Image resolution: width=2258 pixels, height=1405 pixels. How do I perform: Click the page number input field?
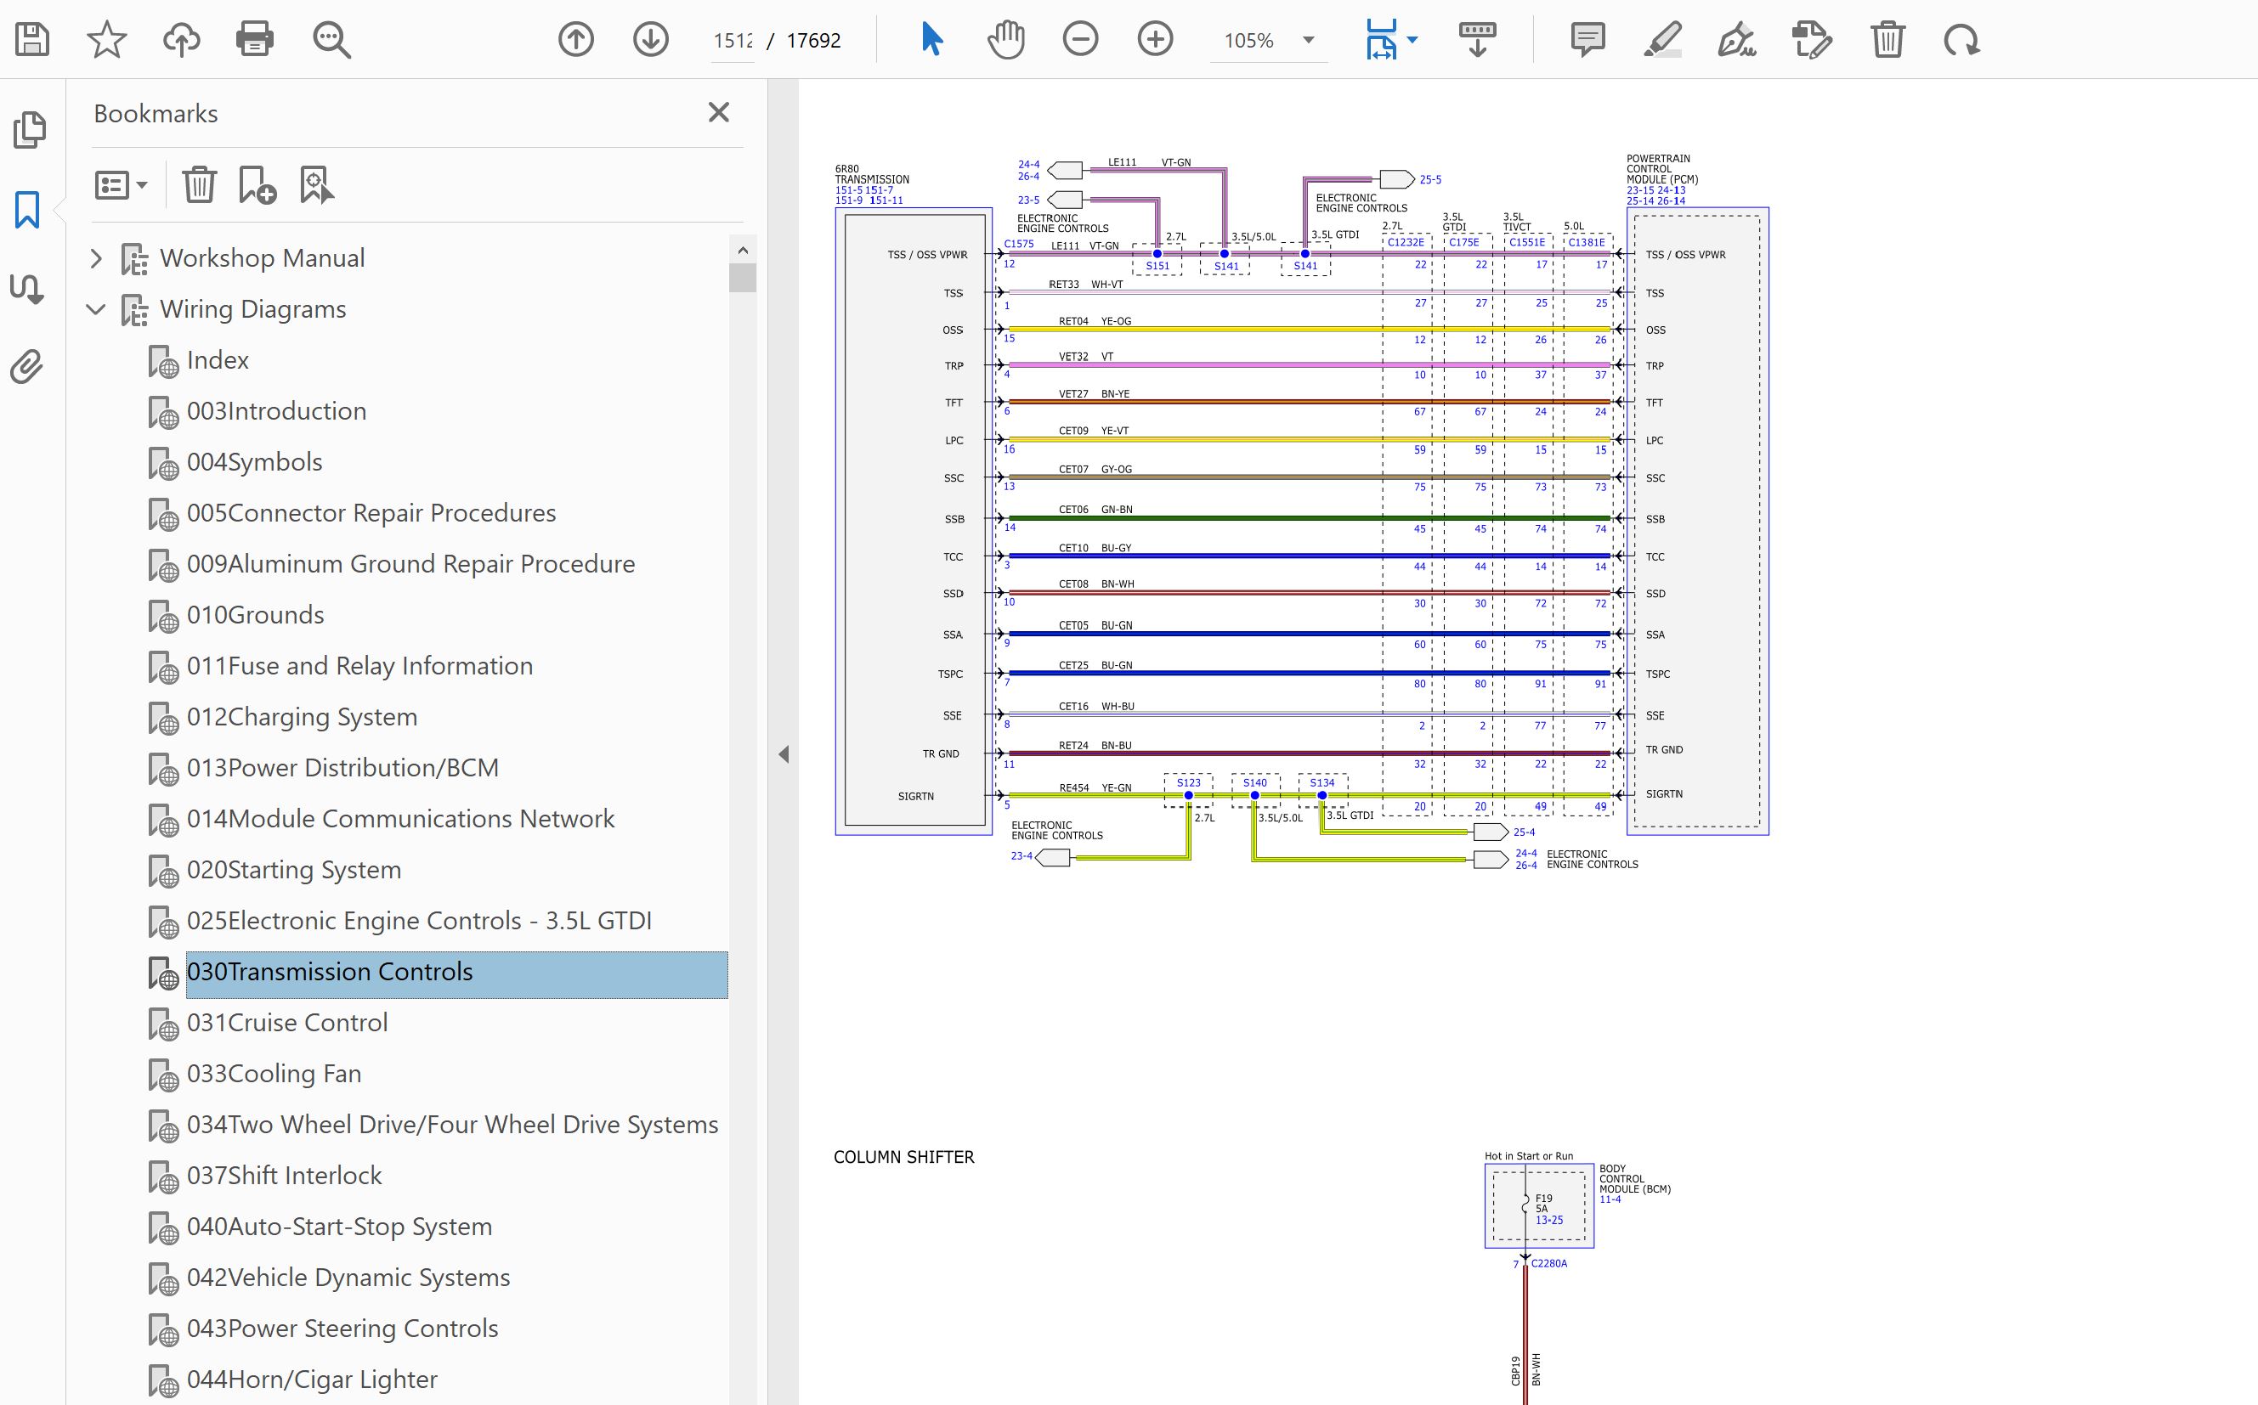[733, 41]
